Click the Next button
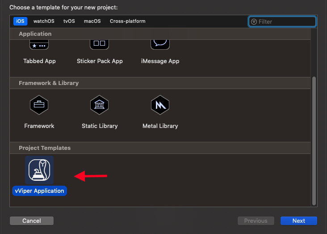 [x=298, y=221]
